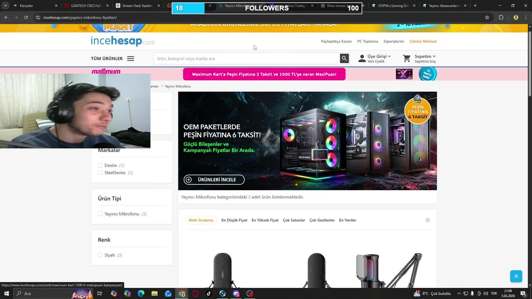The width and height of the screenshot is (532, 299).
Task: Click into the product search field
Action: [247, 59]
